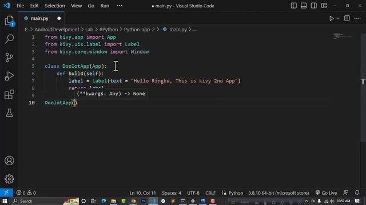Viewport: 366px width, 205px height.
Task: Click Ln 10, Col 11 status entry
Action: (x=142, y=193)
